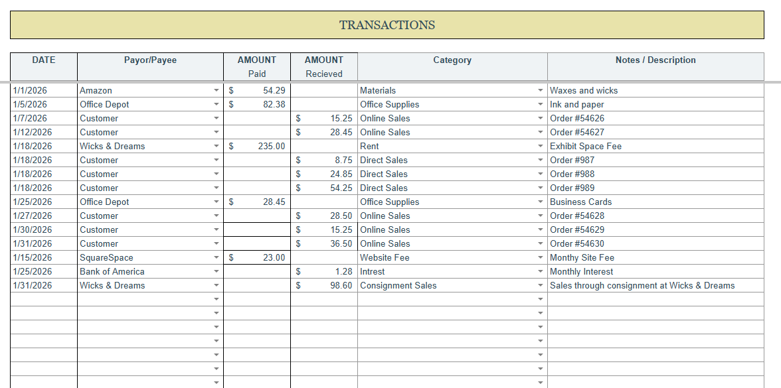Select the DATE column header
781x388 pixels.
43,66
